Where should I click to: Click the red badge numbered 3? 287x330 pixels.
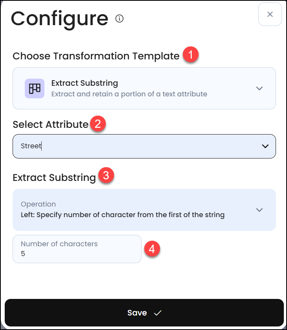tap(106, 175)
